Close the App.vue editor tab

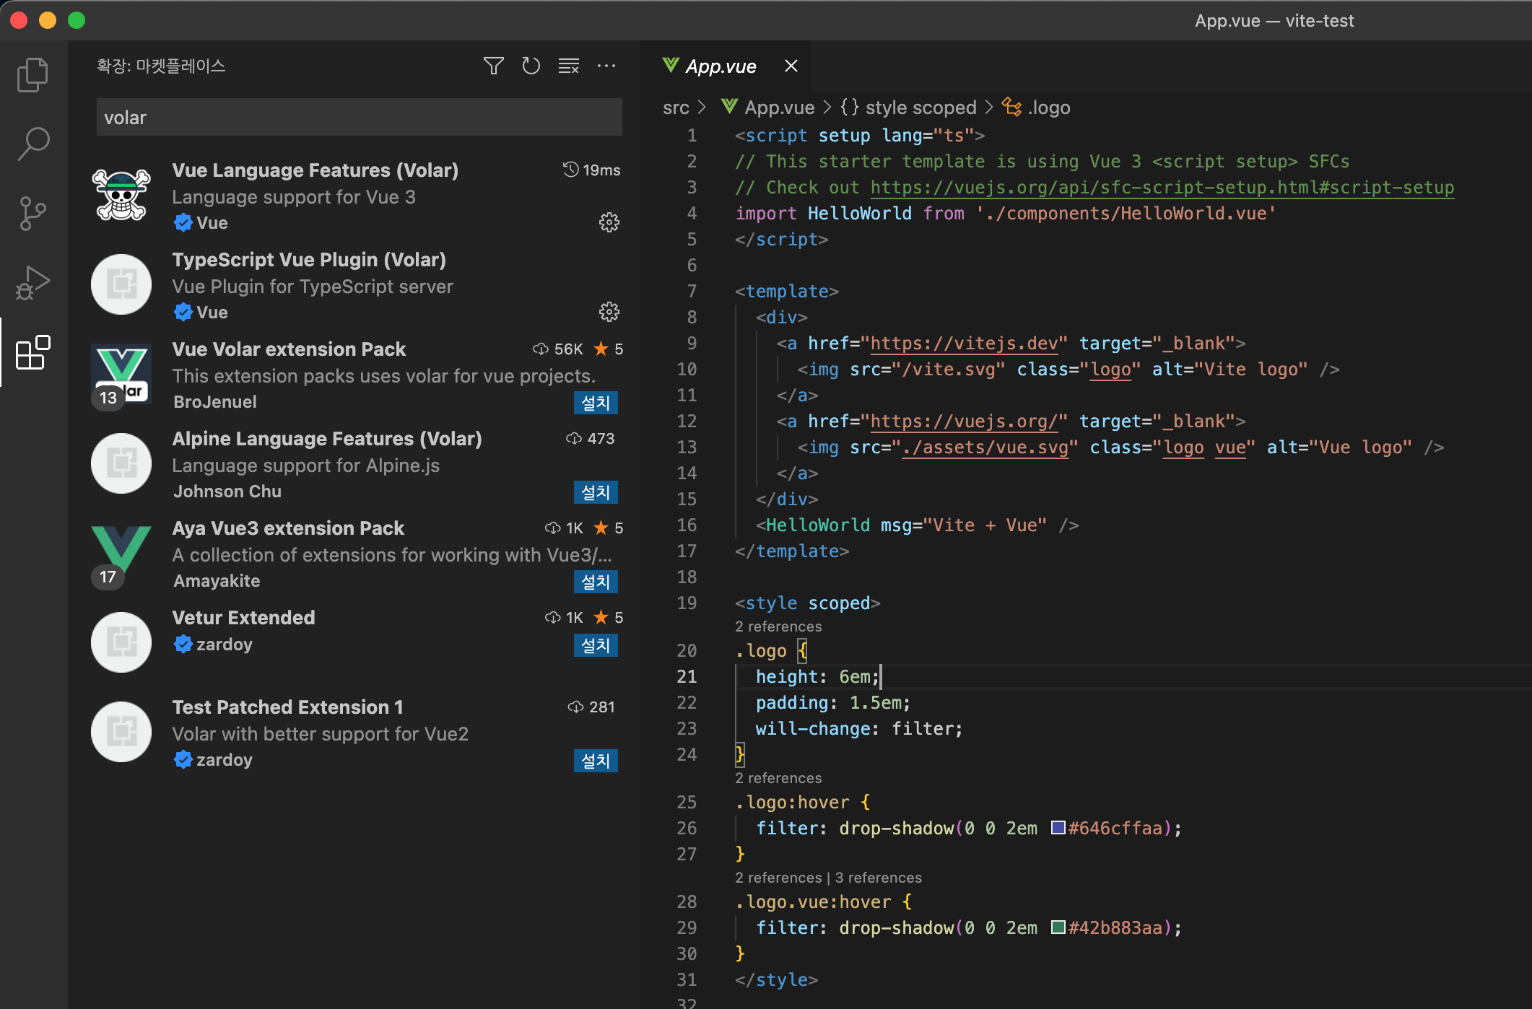coord(791,66)
